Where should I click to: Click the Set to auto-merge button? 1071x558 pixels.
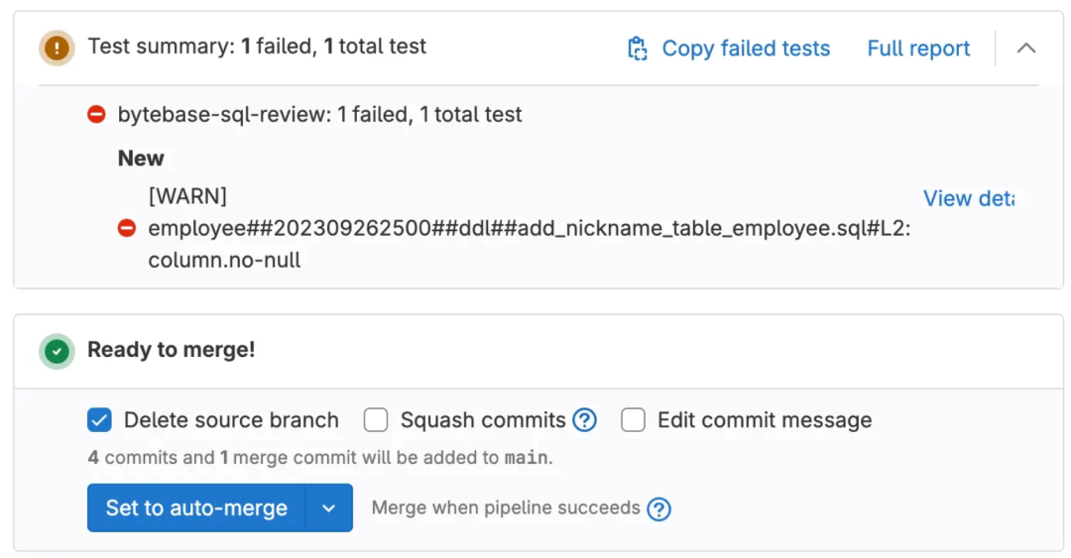tap(196, 508)
